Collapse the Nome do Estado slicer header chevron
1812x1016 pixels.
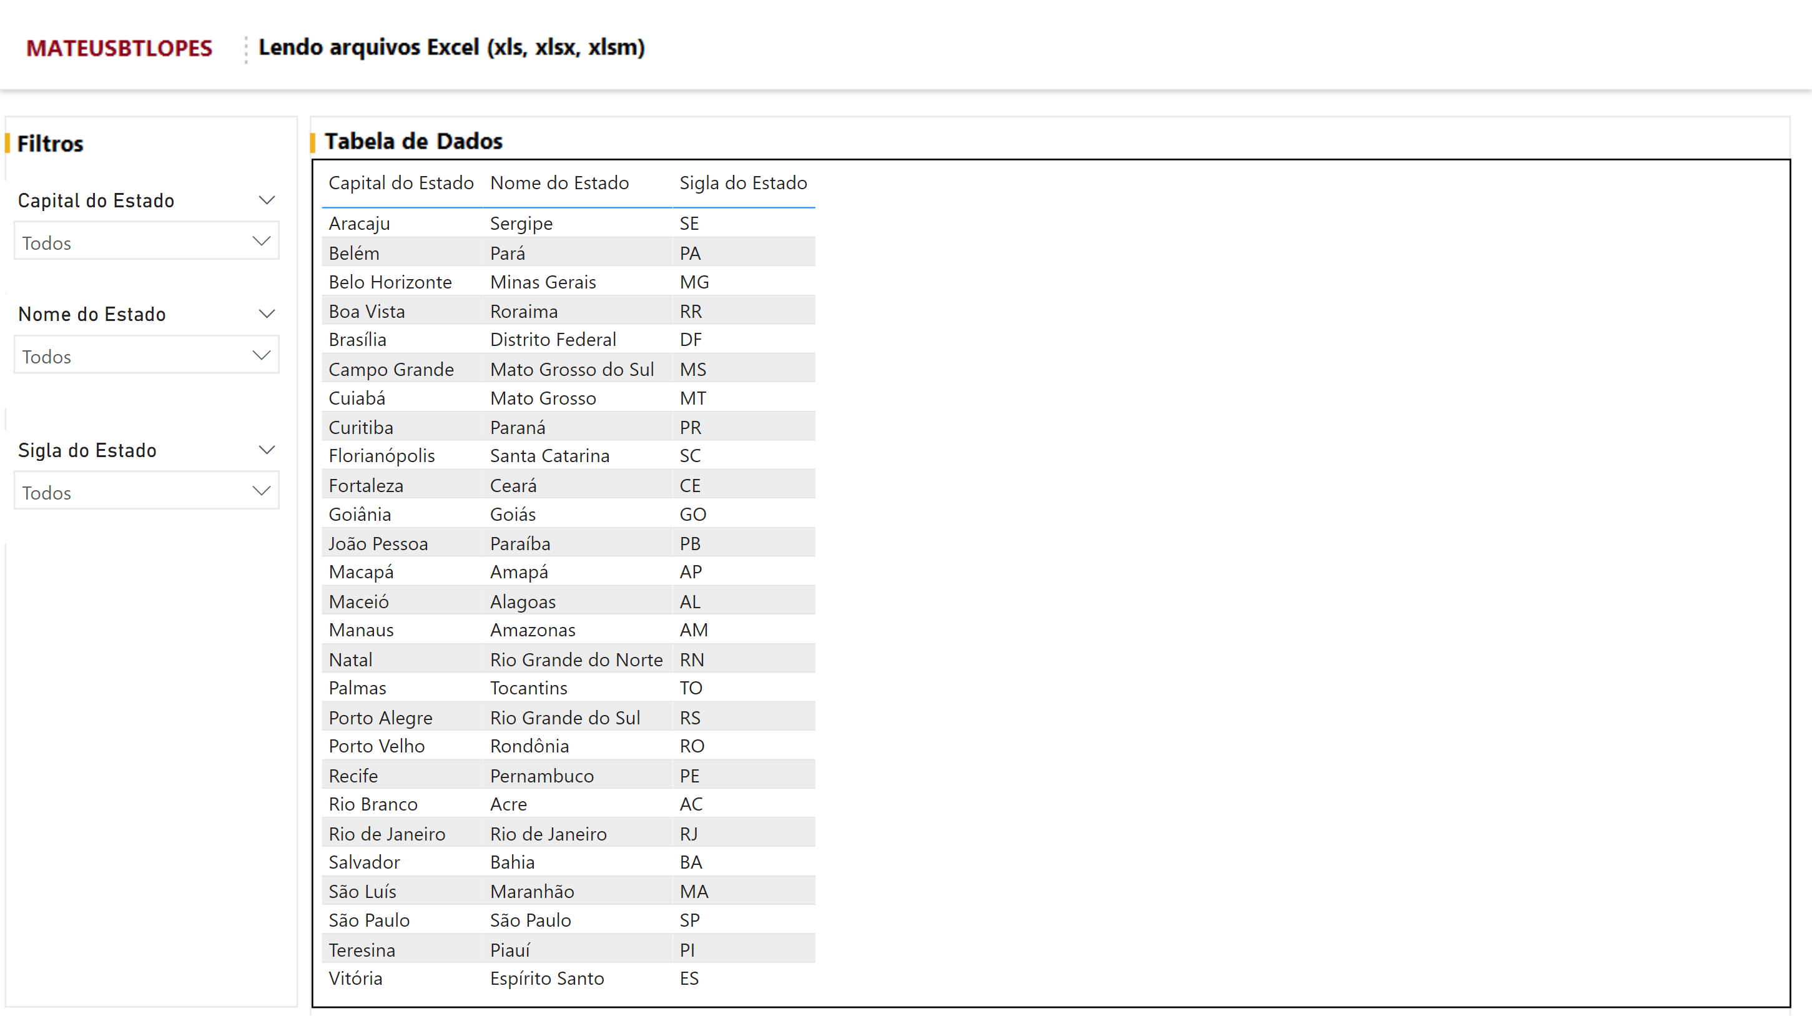[x=266, y=314]
